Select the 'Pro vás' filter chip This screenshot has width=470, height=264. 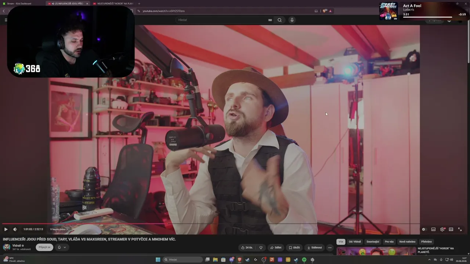[389, 242]
